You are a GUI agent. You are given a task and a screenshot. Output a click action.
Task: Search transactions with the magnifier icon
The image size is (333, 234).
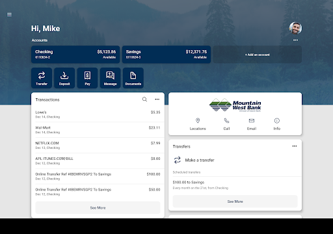(144, 99)
